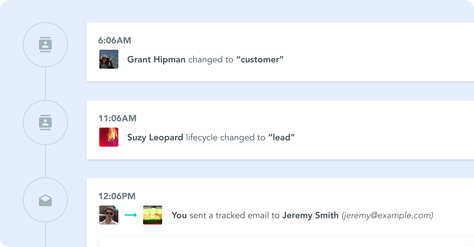Click your sender avatar with sunglasses
This screenshot has width=474, height=247.
[x=109, y=215]
